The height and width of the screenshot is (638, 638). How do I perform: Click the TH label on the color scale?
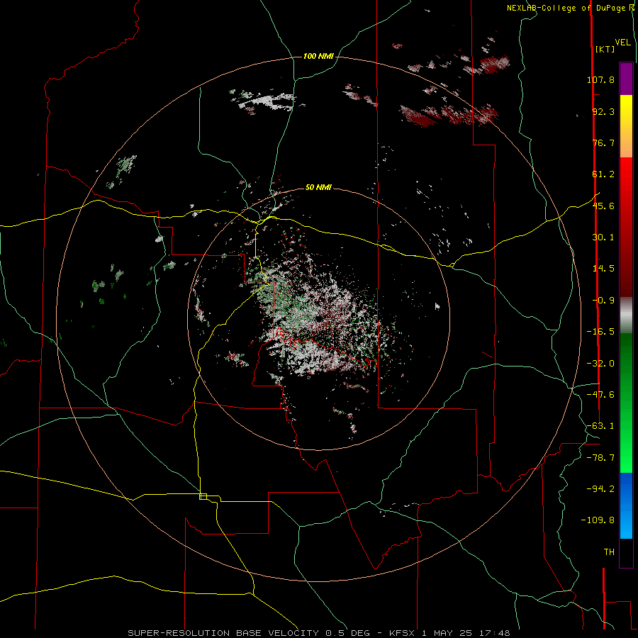tap(609, 552)
